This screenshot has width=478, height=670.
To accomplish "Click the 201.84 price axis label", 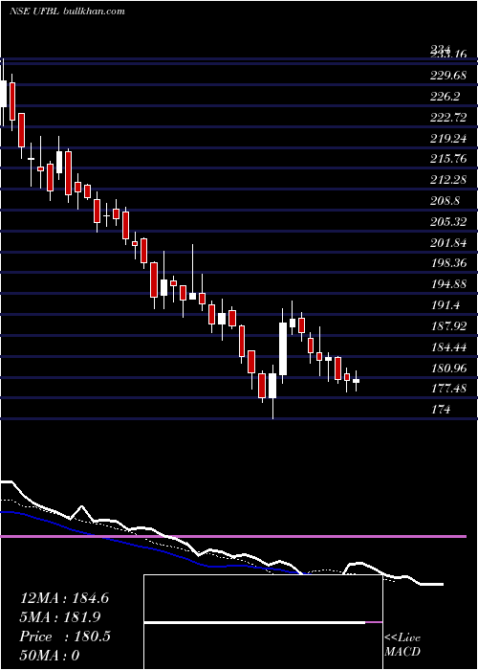I will pos(448,243).
